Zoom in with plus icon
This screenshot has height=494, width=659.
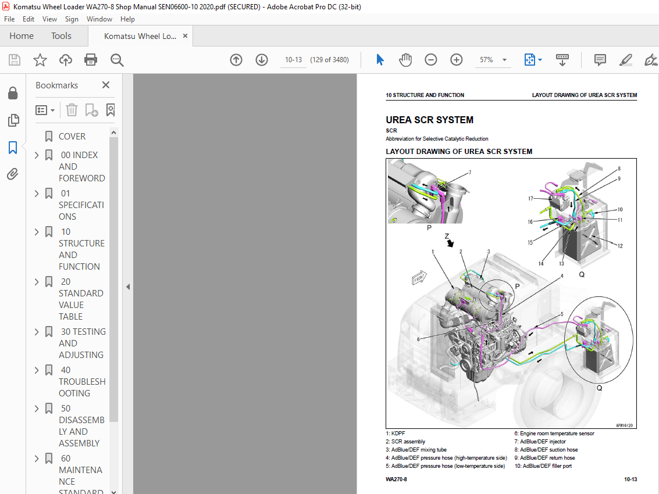[457, 60]
